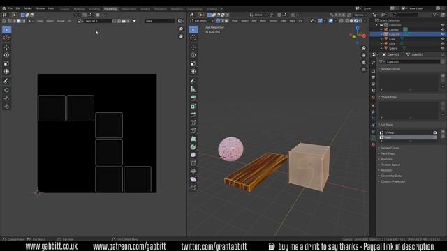
Task: Select the UV editor Cursor tool
Action: [6, 38]
